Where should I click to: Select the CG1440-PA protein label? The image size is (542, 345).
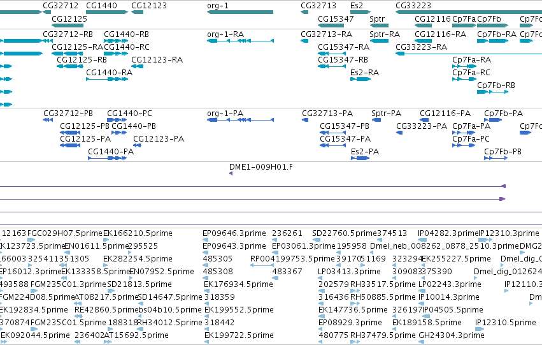click(x=111, y=151)
